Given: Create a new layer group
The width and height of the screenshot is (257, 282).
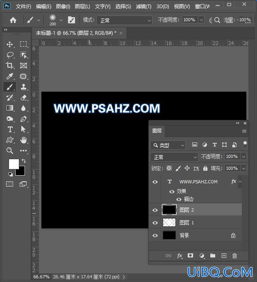Looking at the screenshot, I should click(213, 255).
